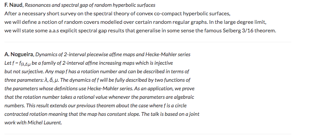The width and height of the screenshot is (323, 138).
Task: Click the line that the rotation number takes
Action: coord(99,97)
